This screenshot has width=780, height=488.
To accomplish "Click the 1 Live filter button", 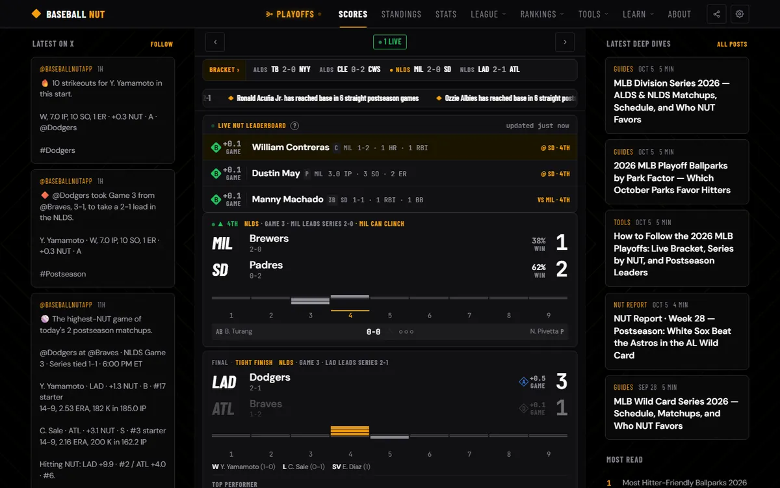I will pos(390,42).
